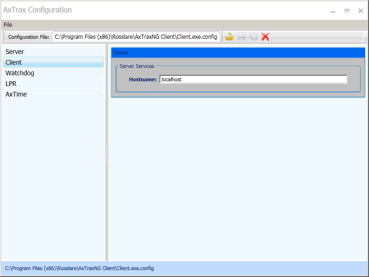The height and width of the screenshot is (277, 369).
Task: Select Client in the sidebar list
Action: 53,62
